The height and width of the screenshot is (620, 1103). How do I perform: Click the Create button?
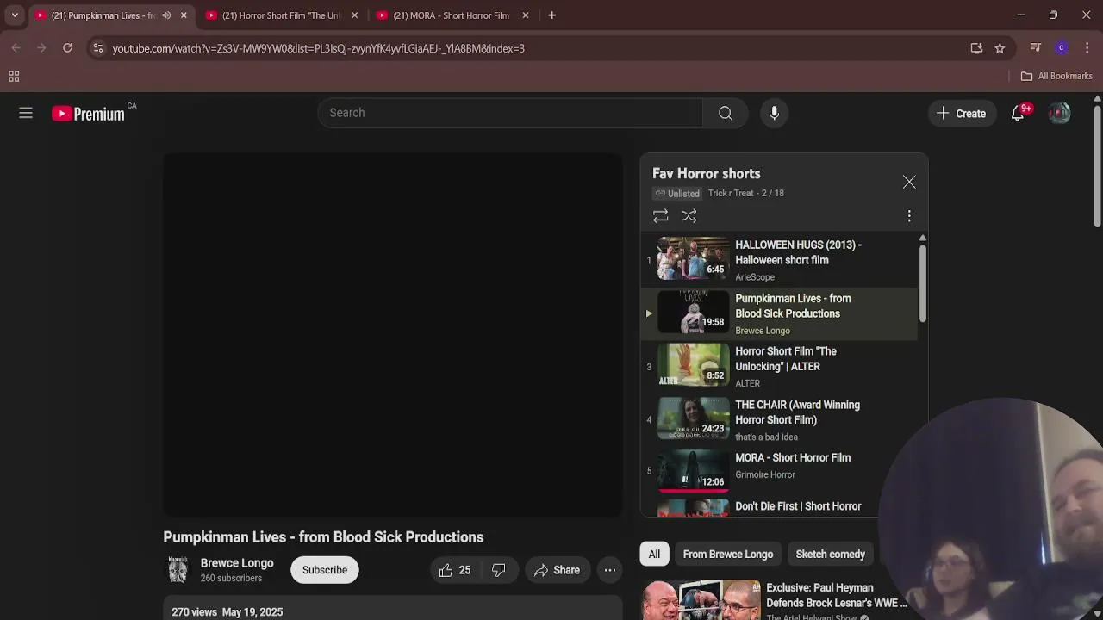(962, 113)
